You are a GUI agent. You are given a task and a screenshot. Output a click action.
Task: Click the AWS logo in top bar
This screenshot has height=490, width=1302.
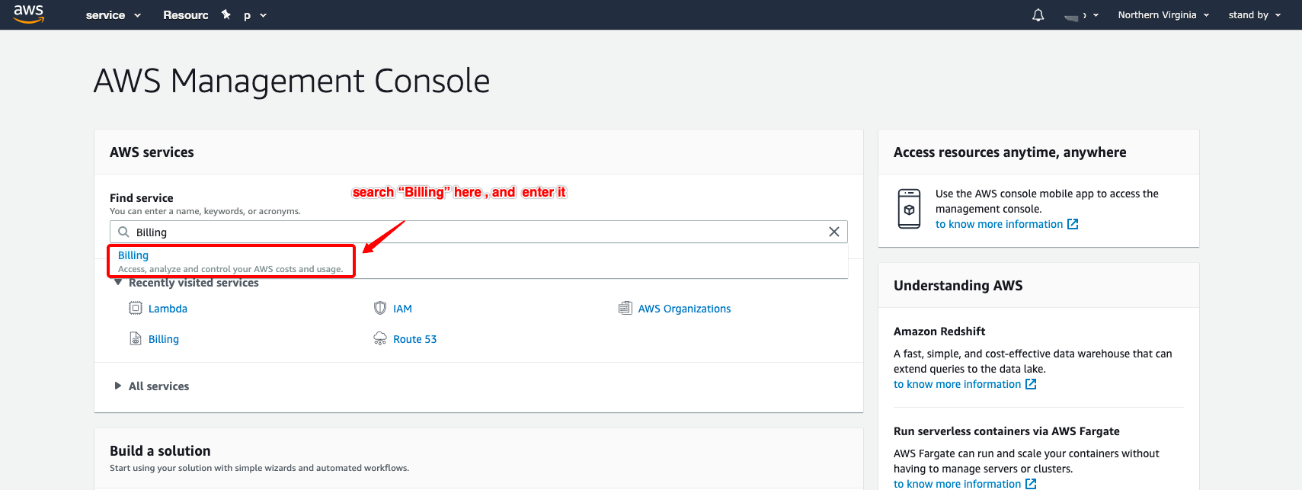(x=29, y=14)
